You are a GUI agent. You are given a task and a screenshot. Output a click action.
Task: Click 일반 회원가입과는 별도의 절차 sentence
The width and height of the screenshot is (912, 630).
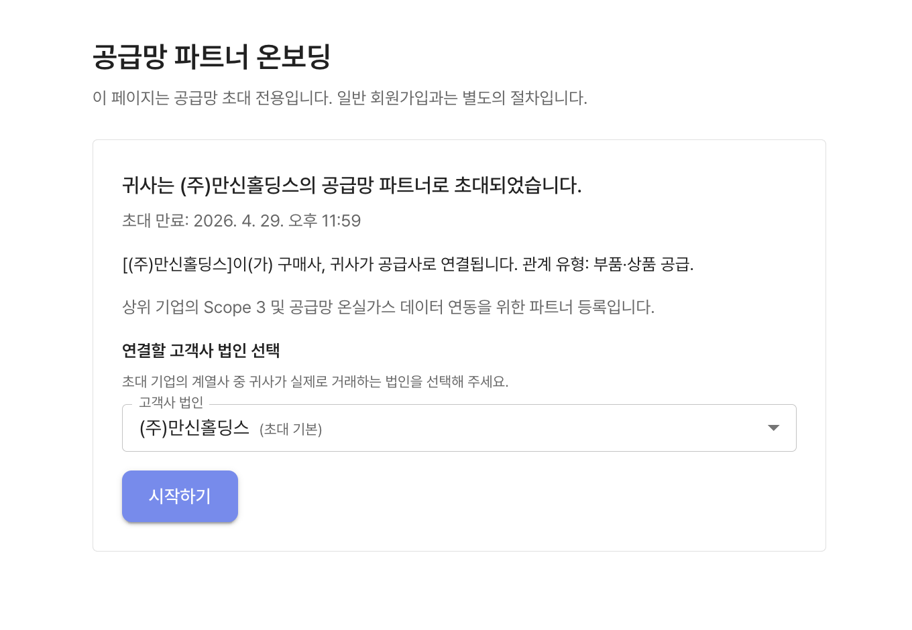[462, 98]
